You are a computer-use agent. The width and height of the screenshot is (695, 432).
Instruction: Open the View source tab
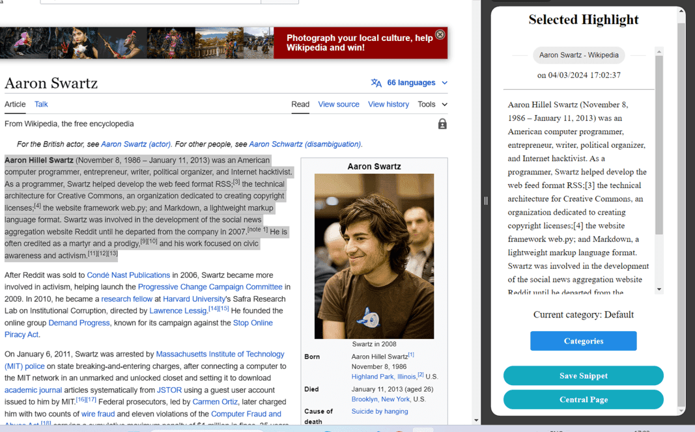tap(339, 105)
